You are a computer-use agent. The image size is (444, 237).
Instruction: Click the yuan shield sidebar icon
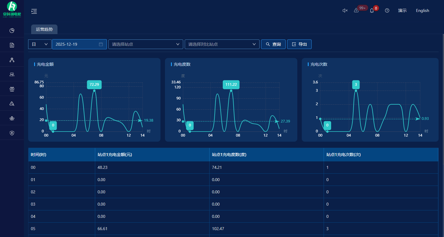pos(12,133)
